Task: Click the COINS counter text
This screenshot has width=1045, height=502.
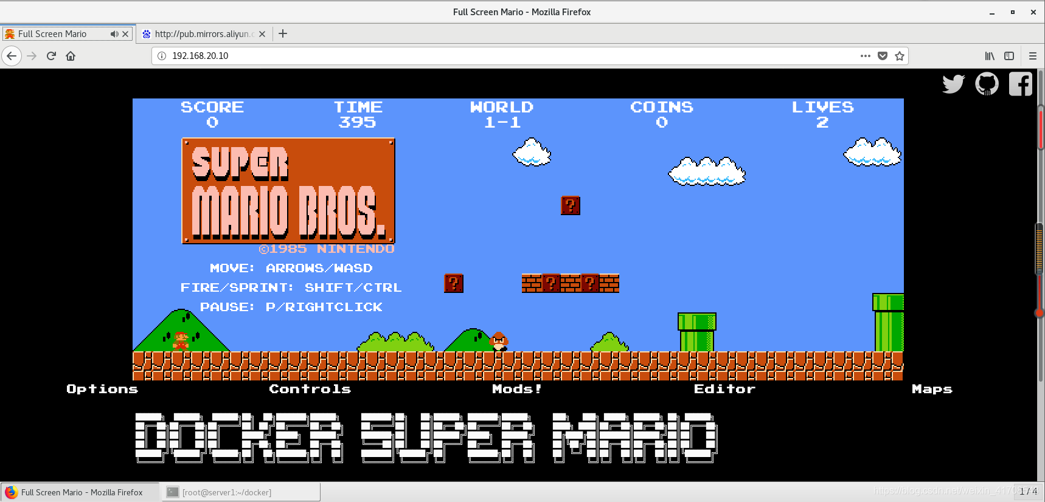Action: (x=662, y=114)
